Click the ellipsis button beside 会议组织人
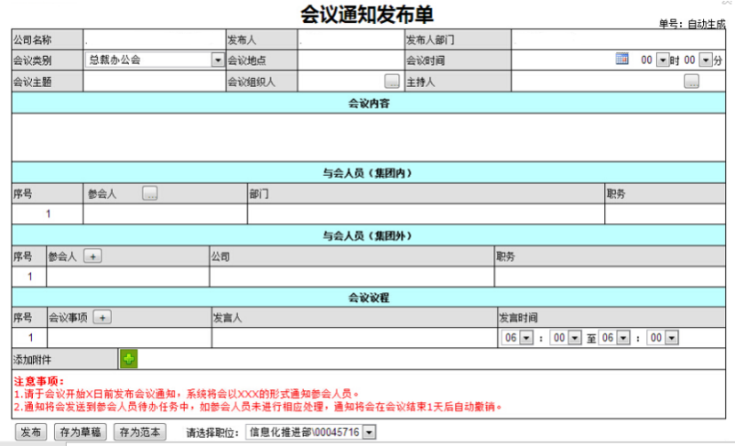Viewport: 735px width, 446px height. coord(392,81)
